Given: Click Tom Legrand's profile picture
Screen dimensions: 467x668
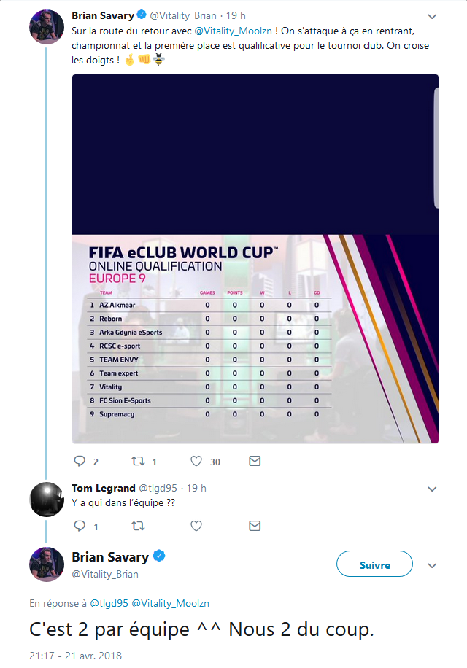Looking at the screenshot, I should point(47,499).
